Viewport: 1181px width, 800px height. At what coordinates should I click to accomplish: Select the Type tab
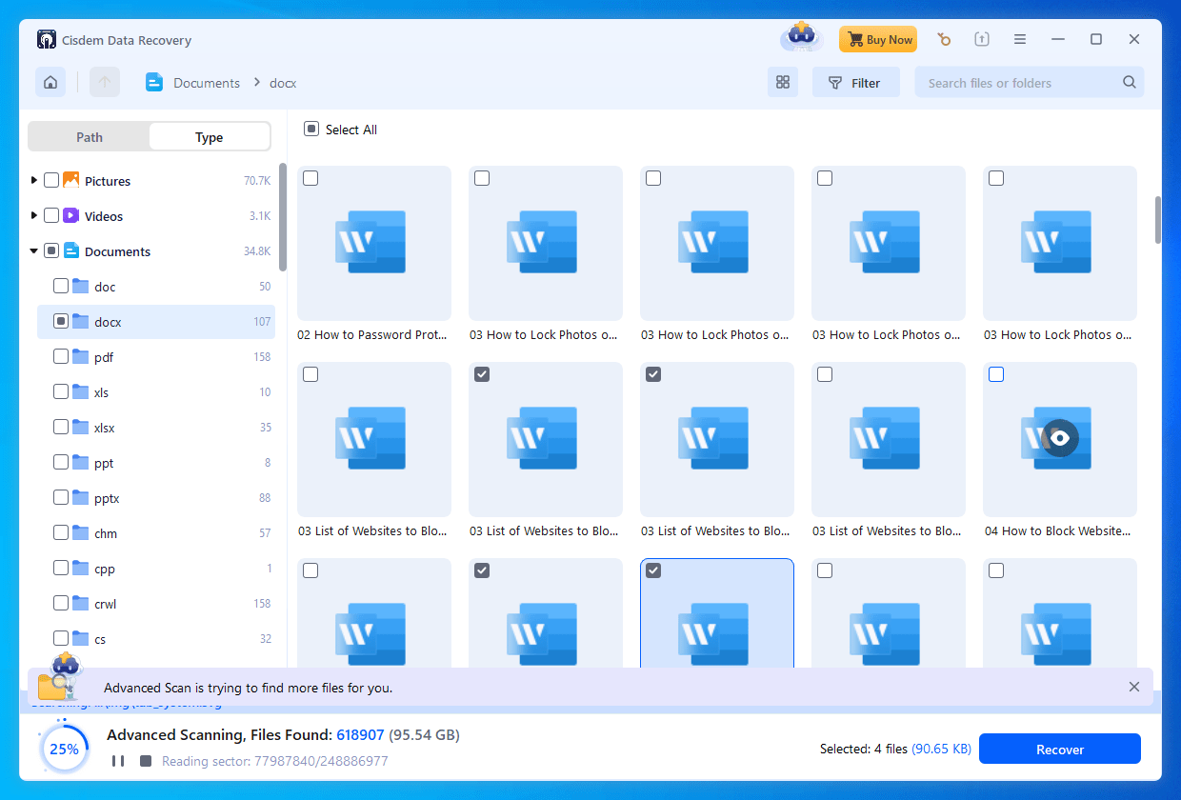pyautogui.click(x=209, y=136)
